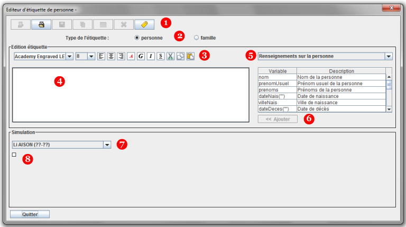Center-align the label text
Screen dimensions: 406x227
(x=111, y=56)
